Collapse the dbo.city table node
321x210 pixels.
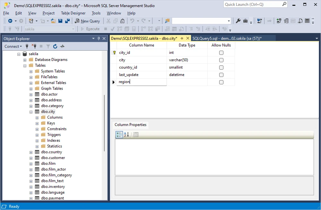tap(31, 112)
